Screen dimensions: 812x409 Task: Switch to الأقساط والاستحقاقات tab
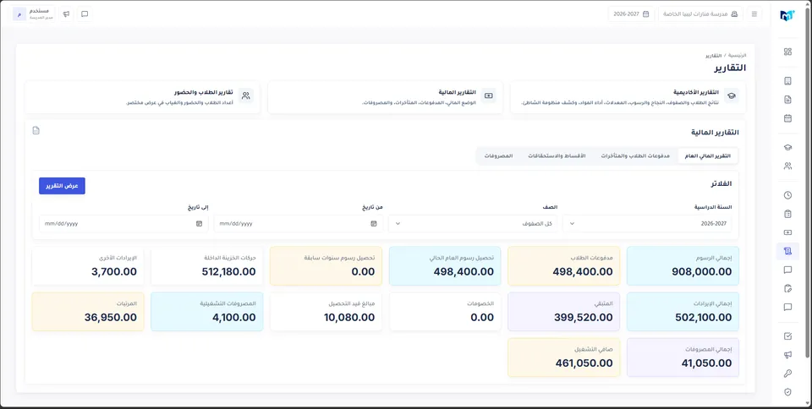pos(557,155)
